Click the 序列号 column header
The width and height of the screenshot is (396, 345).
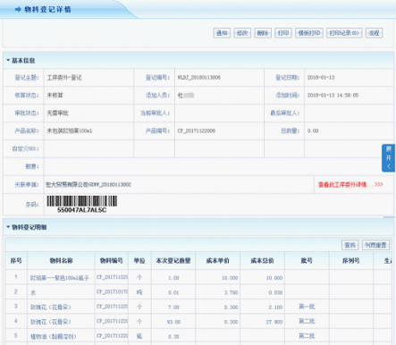click(351, 261)
